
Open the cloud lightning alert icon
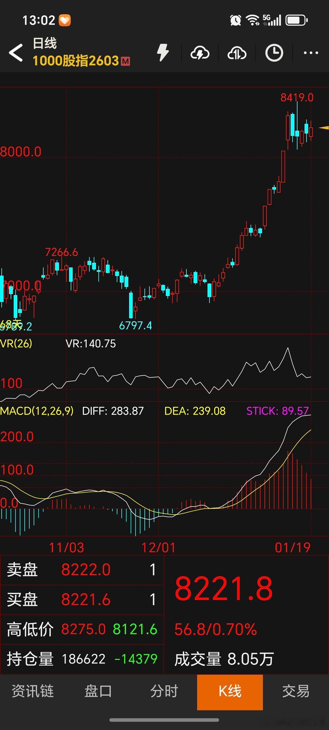[200, 53]
